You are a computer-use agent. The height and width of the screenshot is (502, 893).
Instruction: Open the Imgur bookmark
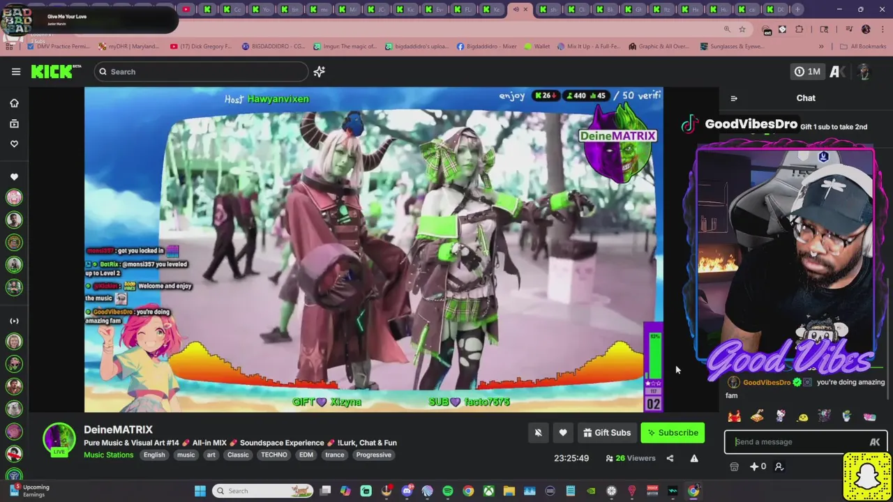coord(345,46)
